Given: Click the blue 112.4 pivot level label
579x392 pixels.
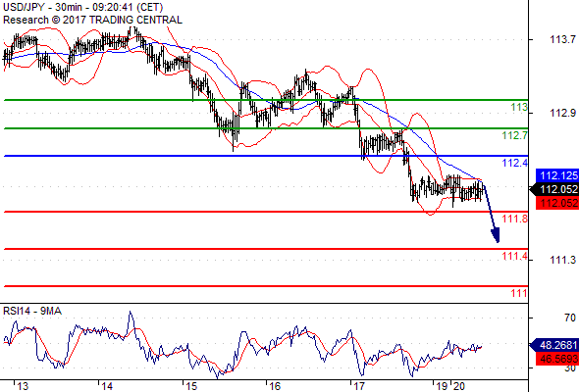Looking at the screenshot, I should [x=515, y=163].
